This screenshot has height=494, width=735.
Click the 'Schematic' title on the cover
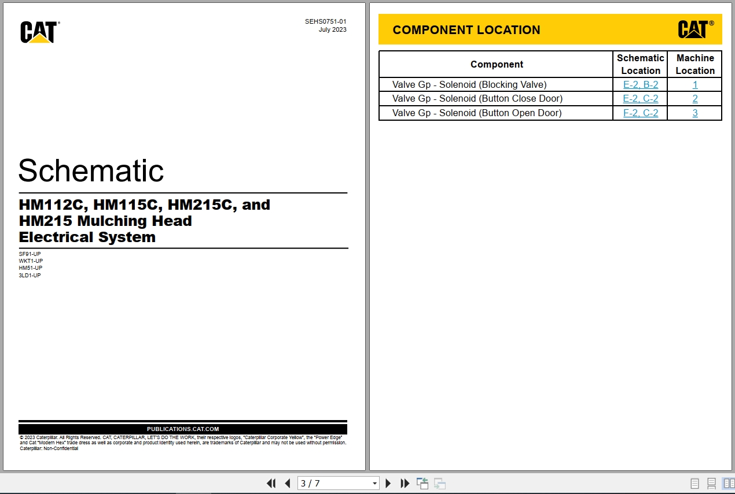(91, 170)
